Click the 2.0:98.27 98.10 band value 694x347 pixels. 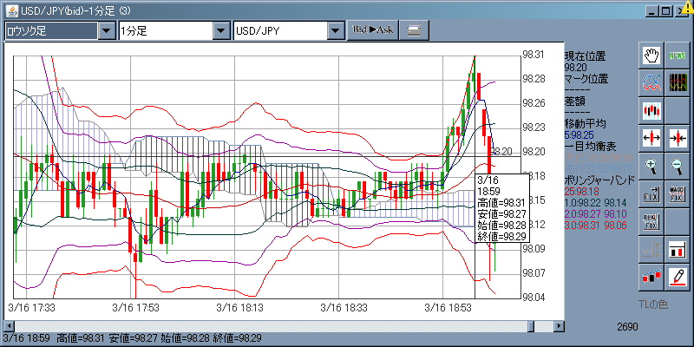click(596, 214)
